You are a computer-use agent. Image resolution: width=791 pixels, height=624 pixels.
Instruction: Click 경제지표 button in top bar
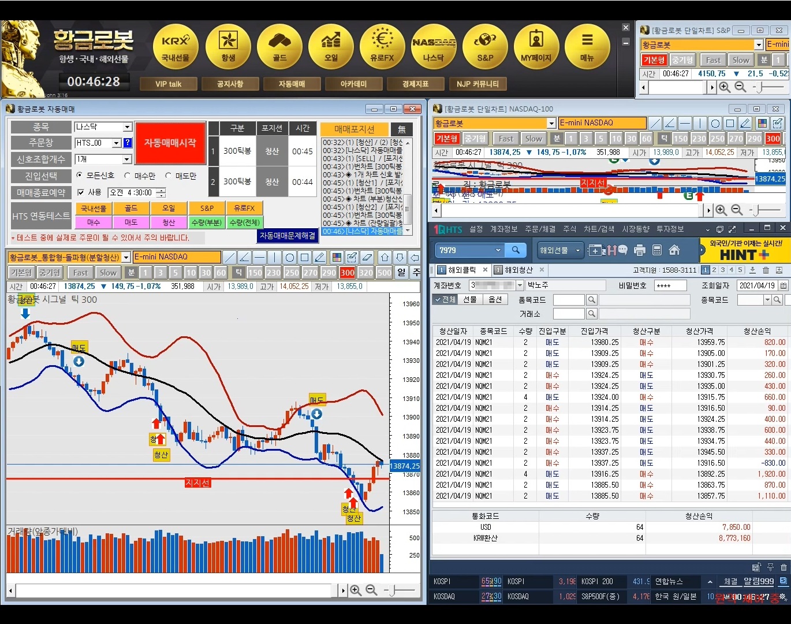coord(416,84)
